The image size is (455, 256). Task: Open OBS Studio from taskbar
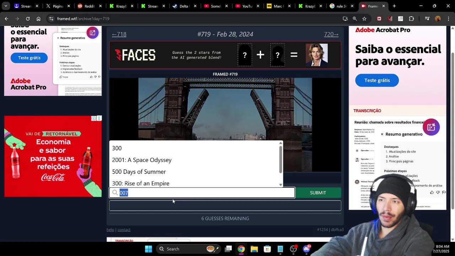click(x=293, y=249)
